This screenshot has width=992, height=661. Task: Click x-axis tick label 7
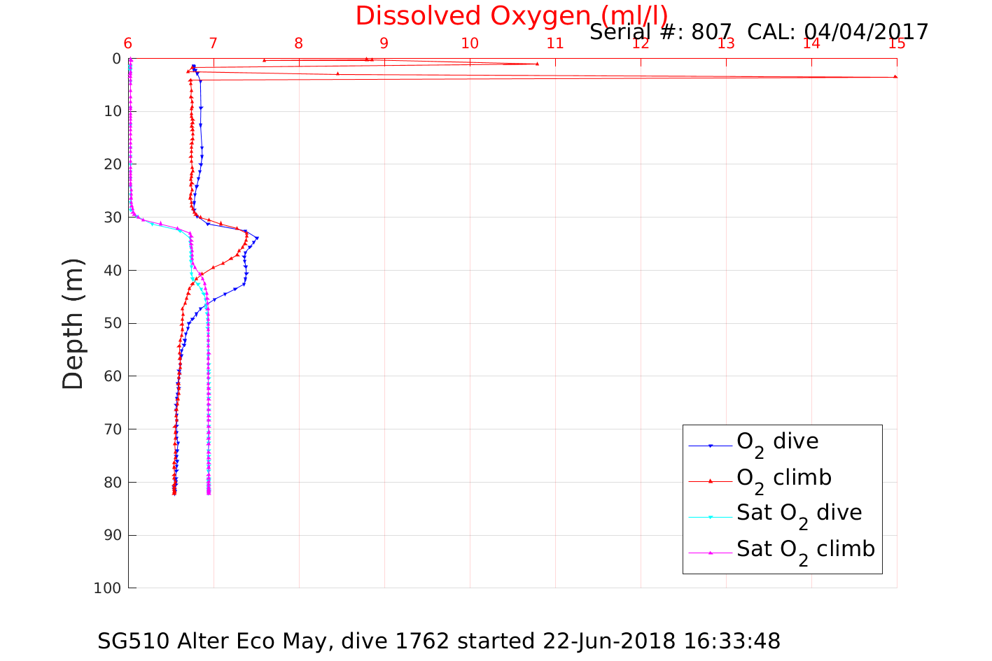pyautogui.click(x=214, y=44)
